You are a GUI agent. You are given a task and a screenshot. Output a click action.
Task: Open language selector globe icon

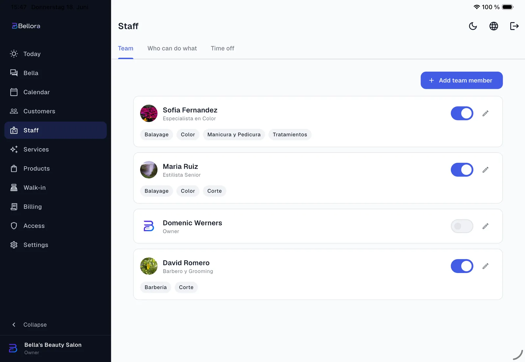tap(493, 26)
